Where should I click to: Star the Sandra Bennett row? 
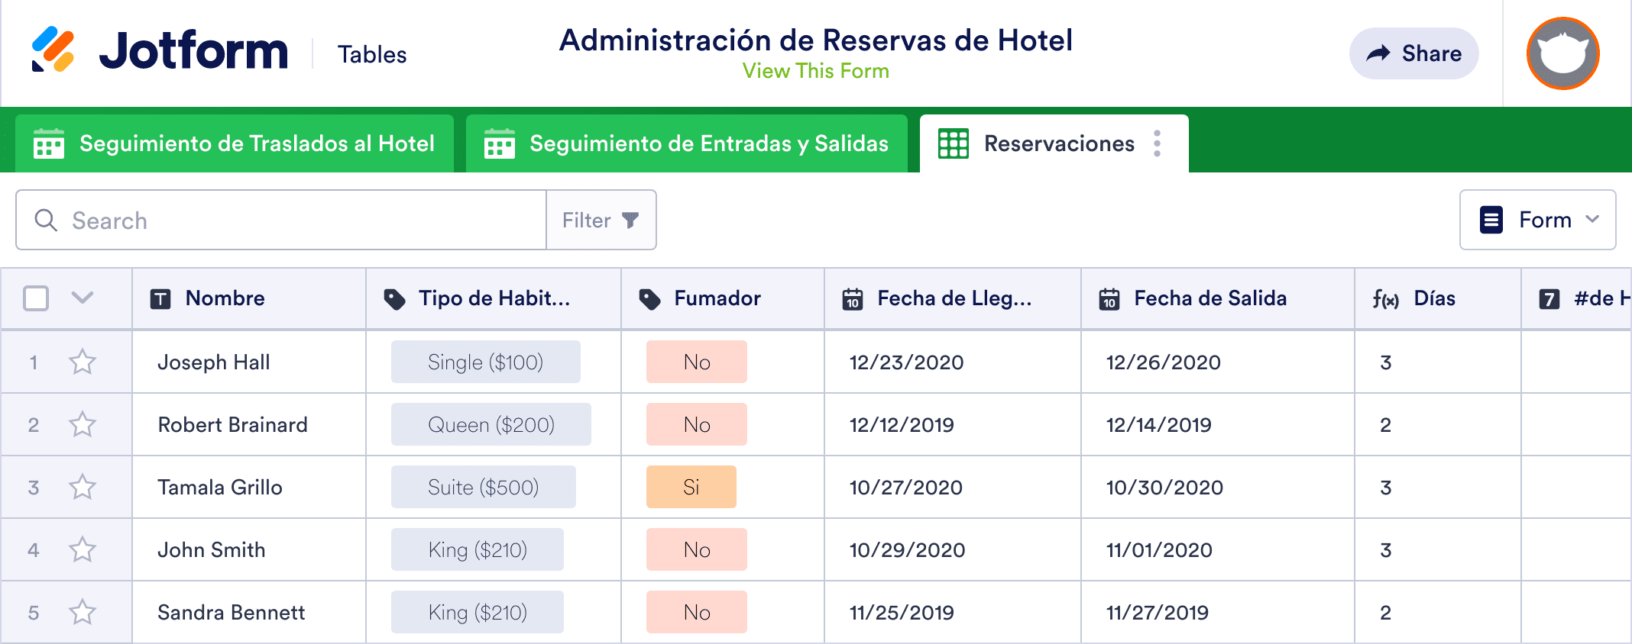pos(82,611)
